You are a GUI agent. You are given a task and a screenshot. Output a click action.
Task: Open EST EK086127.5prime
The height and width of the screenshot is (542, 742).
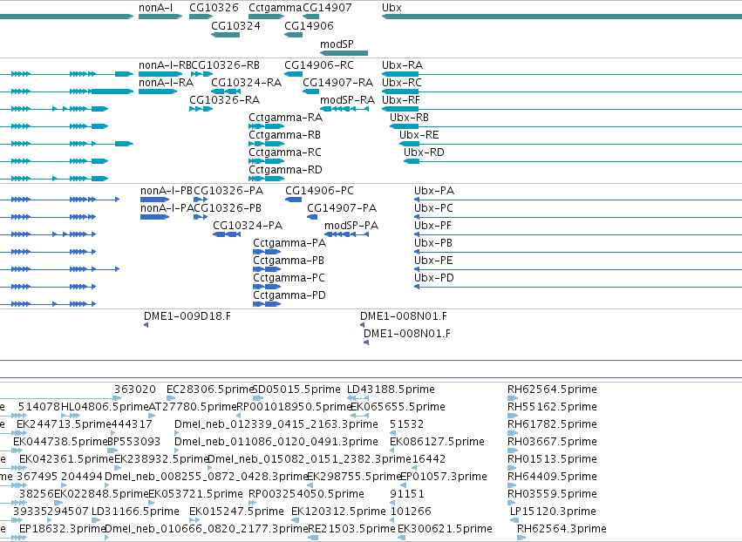[x=437, y=442]
